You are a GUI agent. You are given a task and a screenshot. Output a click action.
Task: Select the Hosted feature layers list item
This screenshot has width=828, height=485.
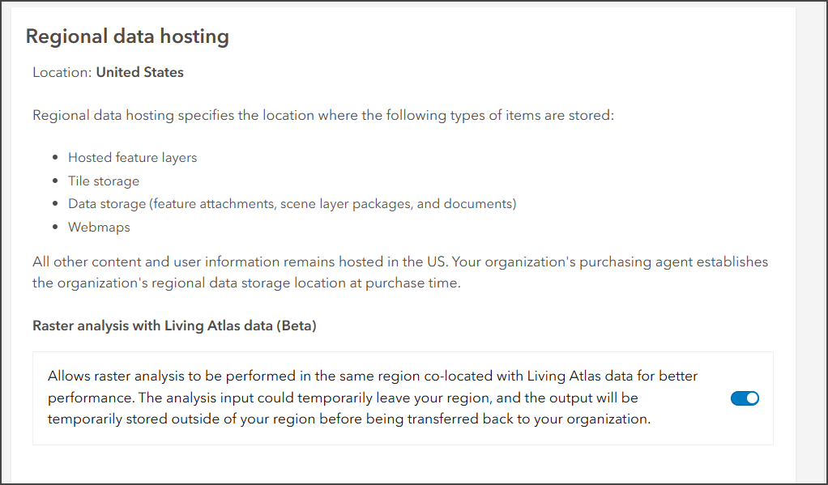132,158
